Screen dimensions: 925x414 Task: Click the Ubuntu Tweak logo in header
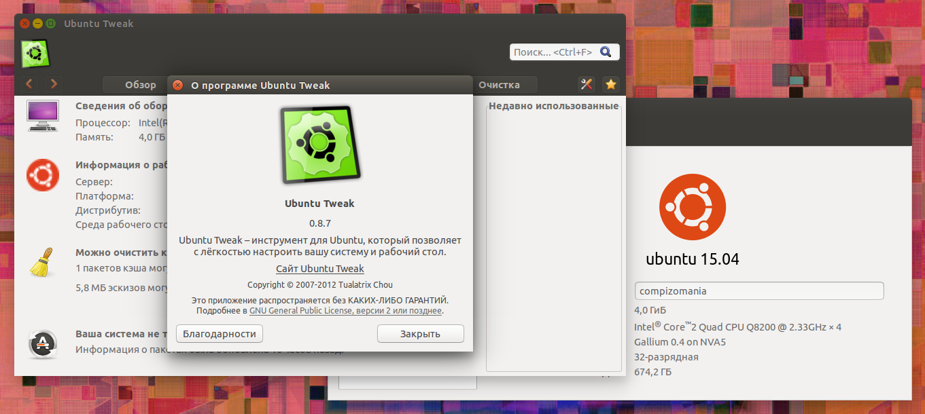[x=35, y=54]
